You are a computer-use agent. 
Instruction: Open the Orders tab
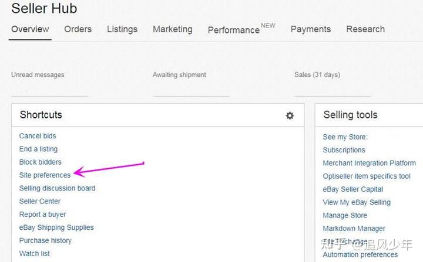click(78, 29)
